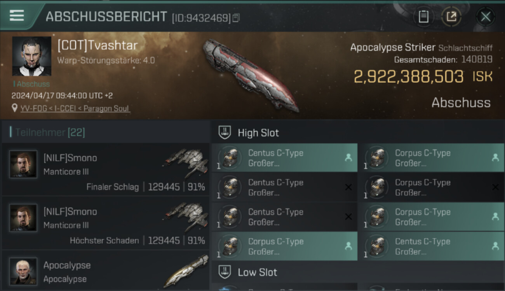Open the clipboard notes icon in header
Viewport: 505px width, 291px height.
pyautogui.click(x=423, y=17)
